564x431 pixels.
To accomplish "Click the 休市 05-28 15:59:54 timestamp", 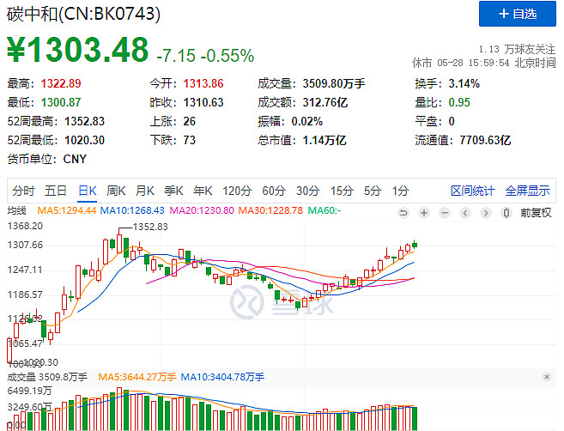I will 484,63.
